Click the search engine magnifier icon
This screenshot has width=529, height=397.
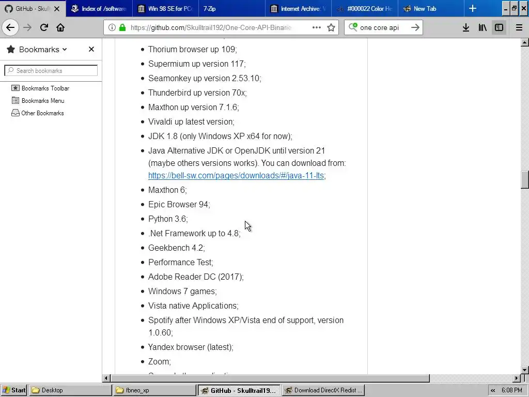(353, 27)
